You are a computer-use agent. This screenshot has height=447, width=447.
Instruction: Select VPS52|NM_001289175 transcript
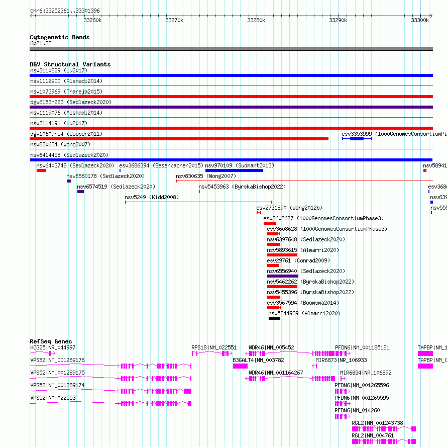[x=110, y=379]
